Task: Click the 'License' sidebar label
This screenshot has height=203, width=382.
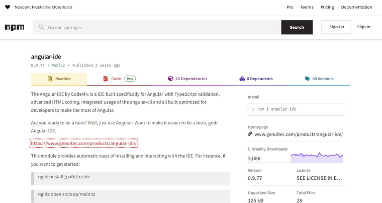Action: pos(304,170)
